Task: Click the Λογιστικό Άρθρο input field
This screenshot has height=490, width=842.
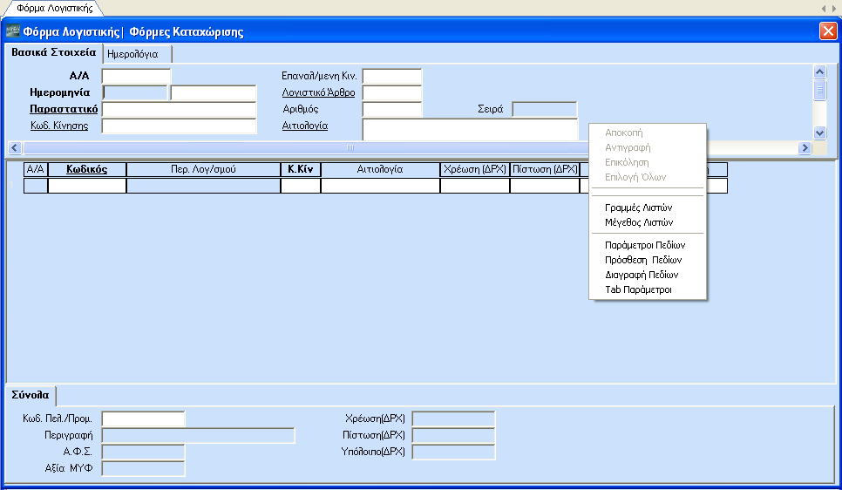Action: (392, 93)
